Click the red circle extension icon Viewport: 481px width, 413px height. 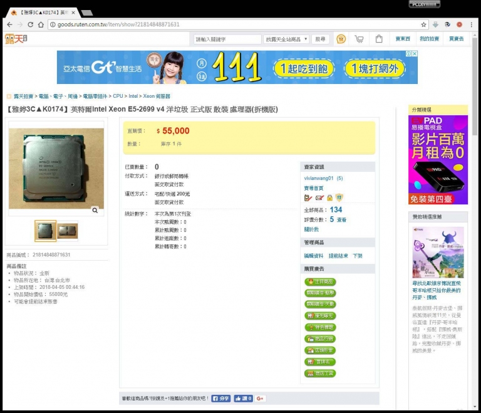459,24
